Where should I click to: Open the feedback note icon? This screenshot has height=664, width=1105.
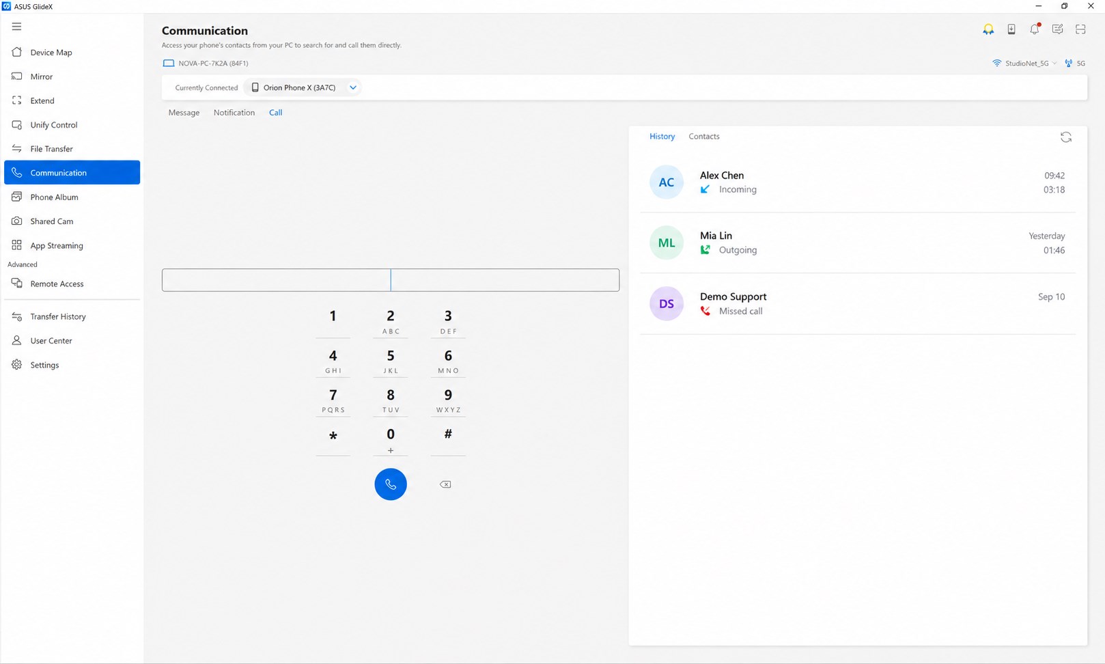coord(1057,29)
